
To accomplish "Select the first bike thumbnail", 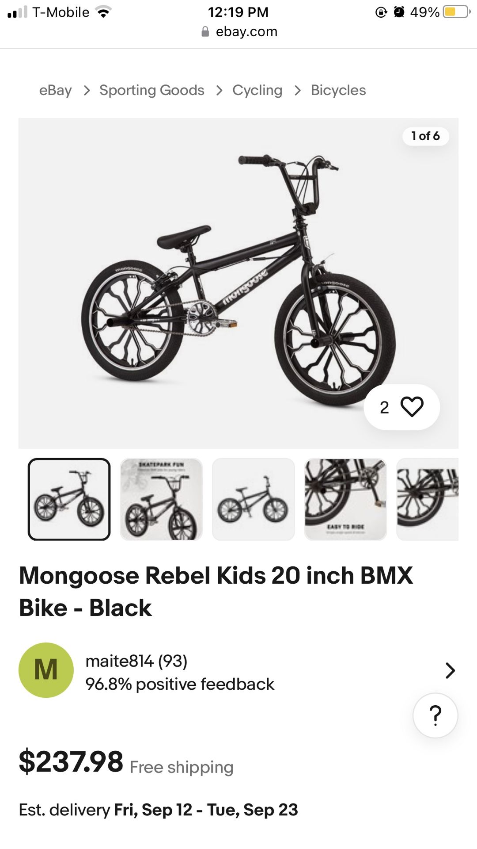I will pos(69,499).
